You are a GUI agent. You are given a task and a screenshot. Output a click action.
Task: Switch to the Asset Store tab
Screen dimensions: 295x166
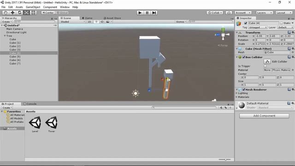tap(112, 18)
